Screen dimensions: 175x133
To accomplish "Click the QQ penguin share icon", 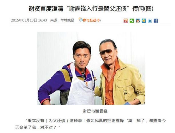I will (138, 21).
